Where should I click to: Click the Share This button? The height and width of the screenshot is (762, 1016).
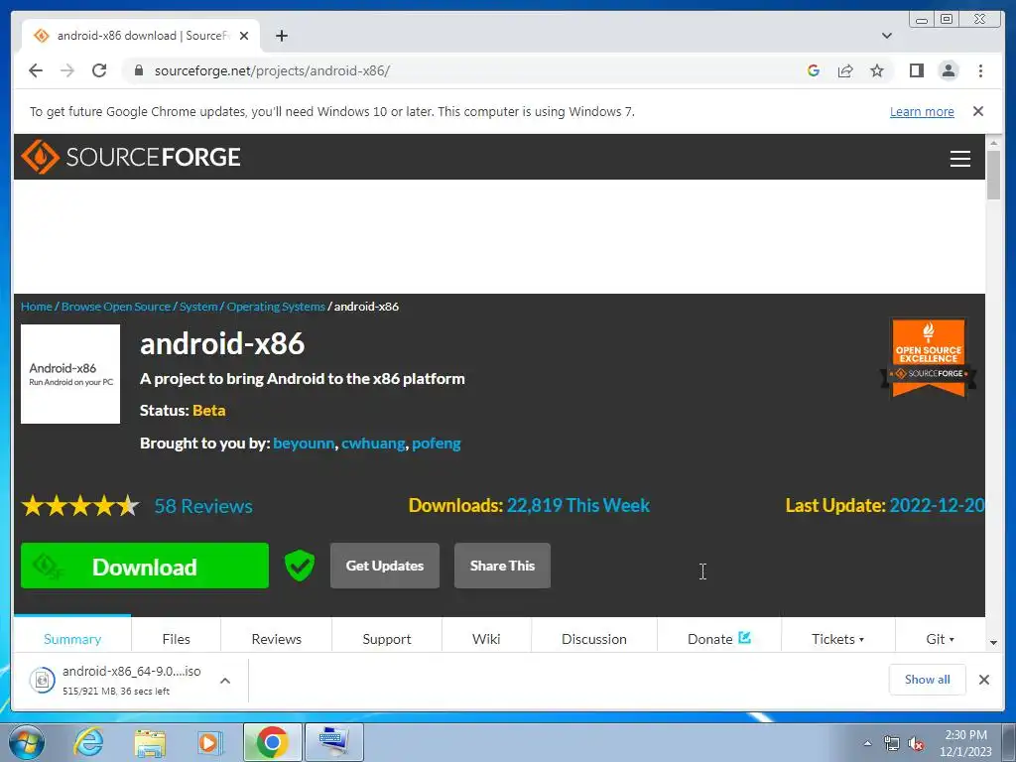point(502,566)
